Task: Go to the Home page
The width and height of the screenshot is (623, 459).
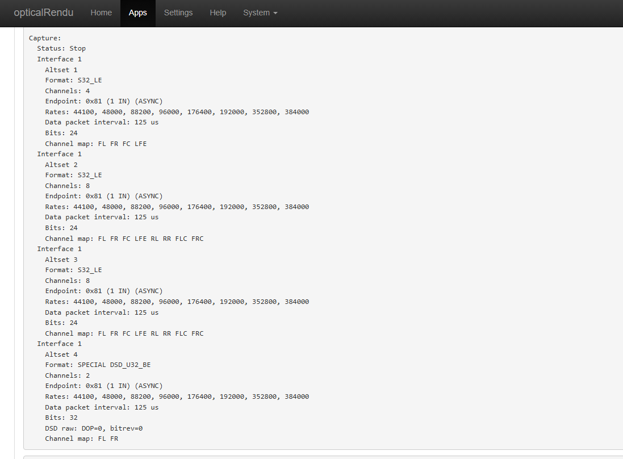Action: click(101, 12)
